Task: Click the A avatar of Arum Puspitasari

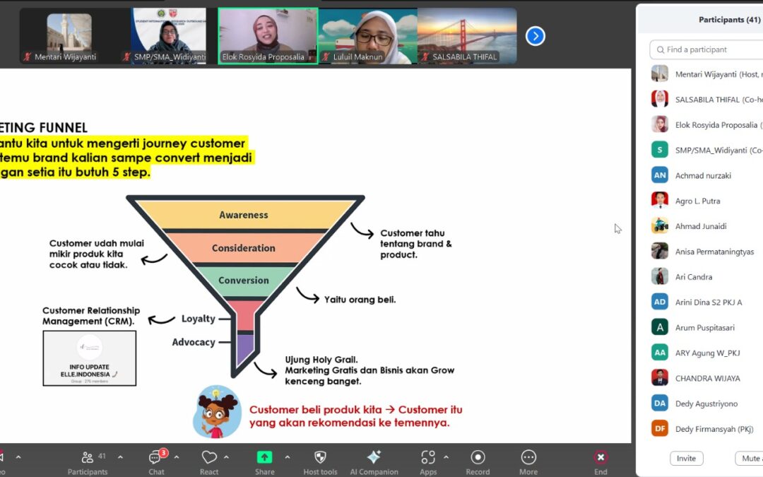Action: pos(660,327)
